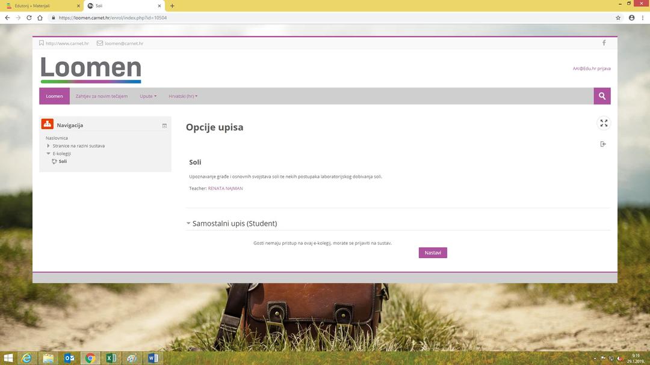This screenshot has height=365, width=650.
Task: Click the magnifier search icon in navbar
Action: coord(602,96)
